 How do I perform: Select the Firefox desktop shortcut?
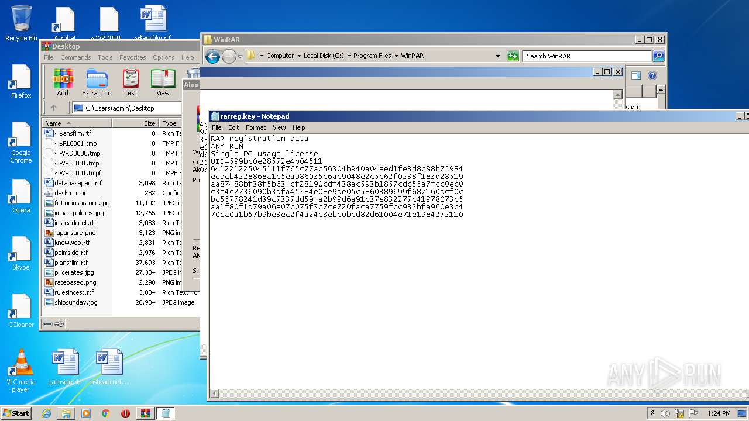(21, 81)
